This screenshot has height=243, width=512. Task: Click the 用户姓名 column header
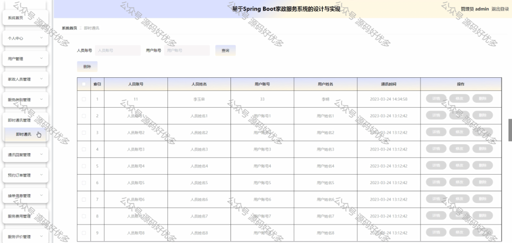click(x=325, y=84)
